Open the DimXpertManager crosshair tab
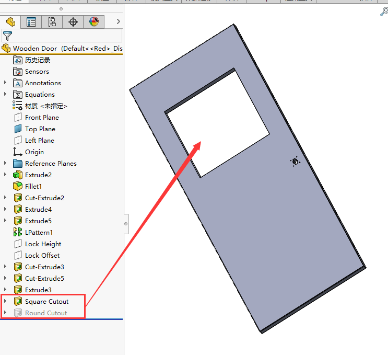 (73, 21)
